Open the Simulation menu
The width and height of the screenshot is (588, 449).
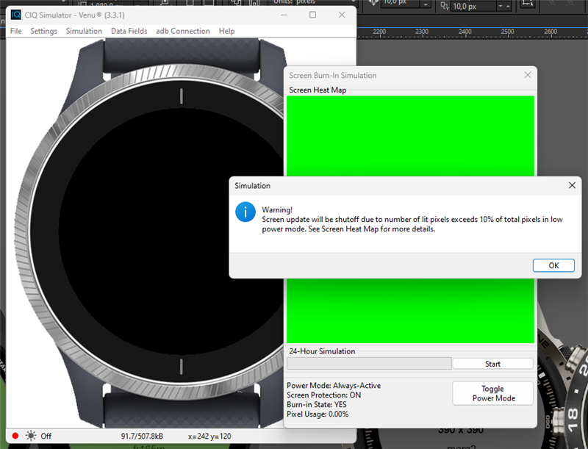point(84,31)
